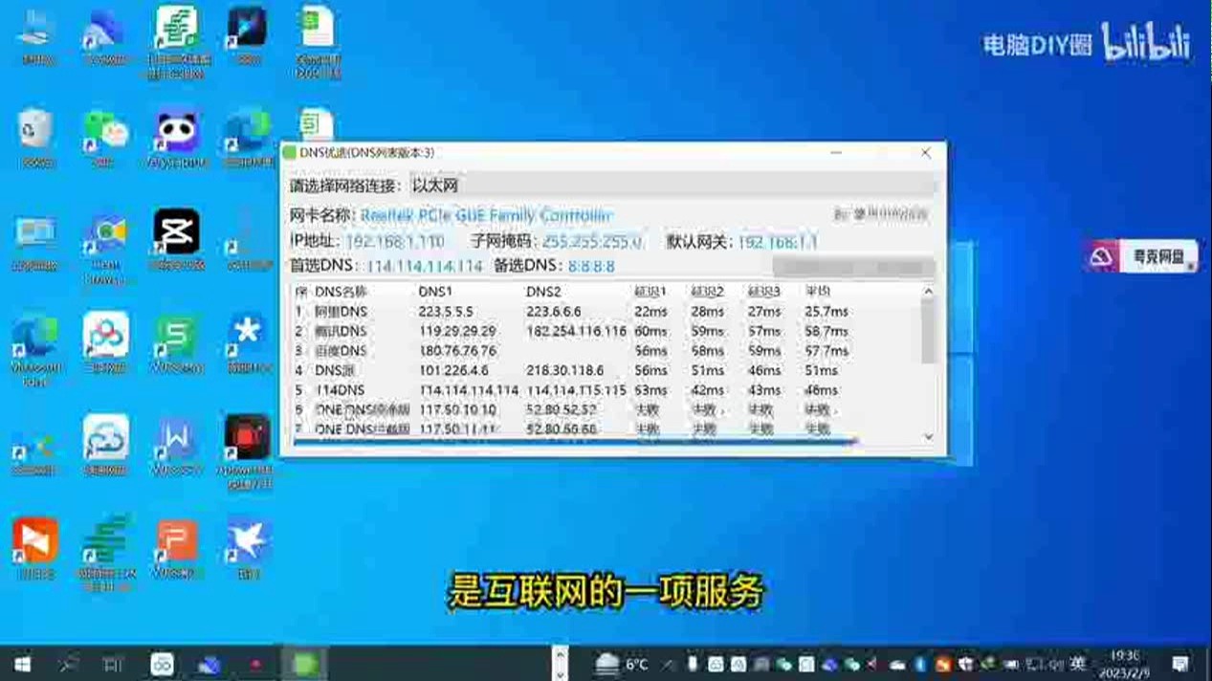Click the 180.76.76.76 cell
The image size is (1212, 681).
point(457,351)
